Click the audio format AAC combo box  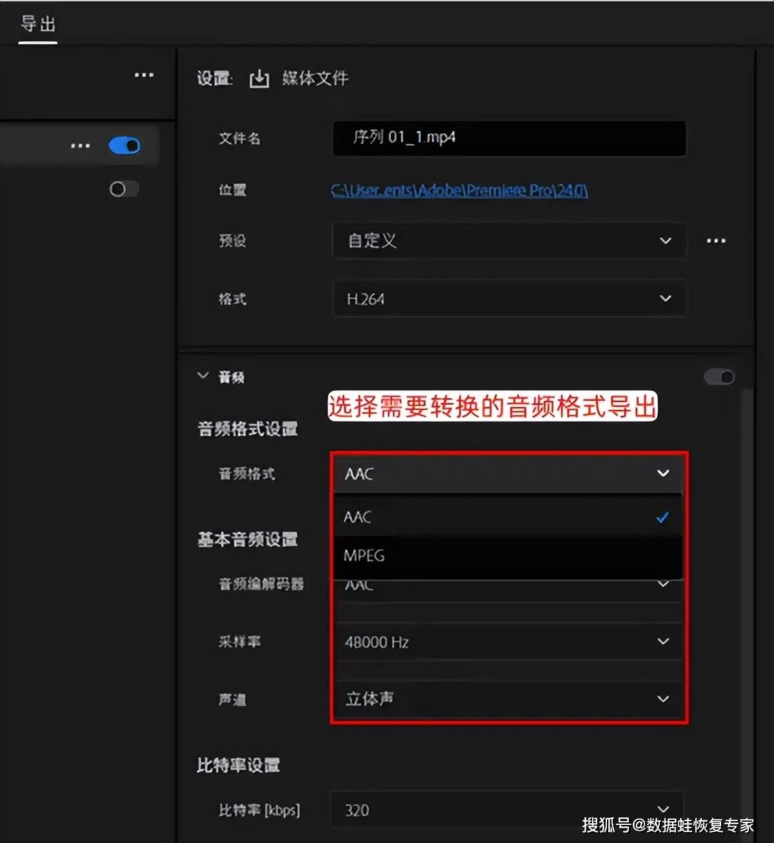click(x=508, y=474)
